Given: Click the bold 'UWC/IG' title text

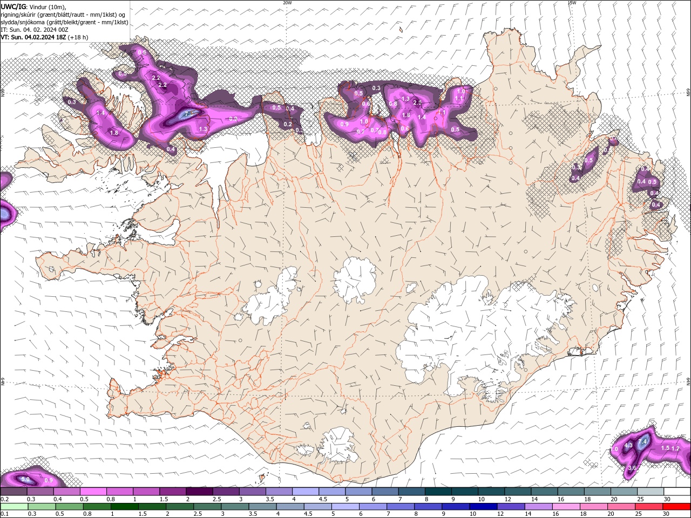Looking at the screenshot, I should [13, 6].
